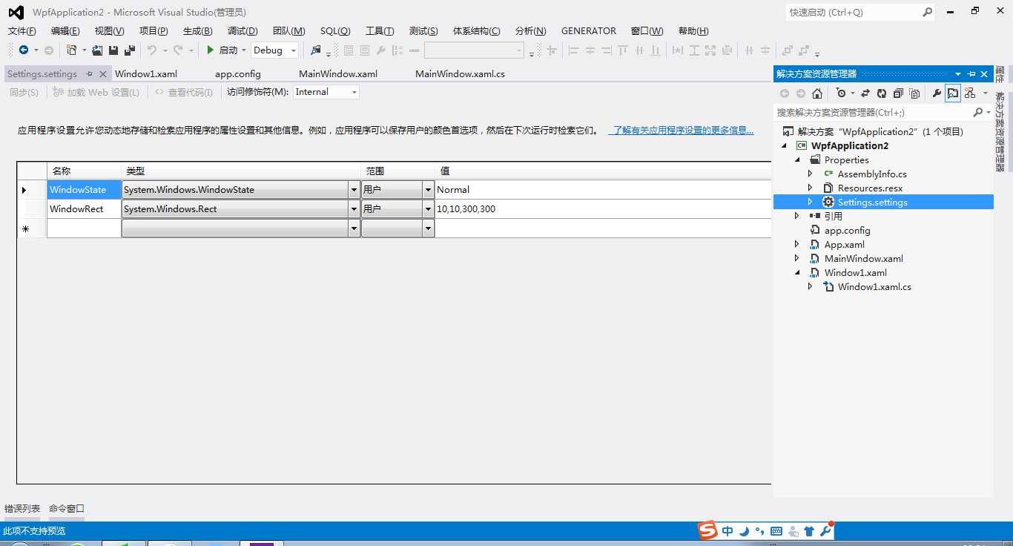The height and width of the screenshot is (546, 1013).
Task: Open Properties wrench in Solution Explorer toolbar
Action: (937, 93)
